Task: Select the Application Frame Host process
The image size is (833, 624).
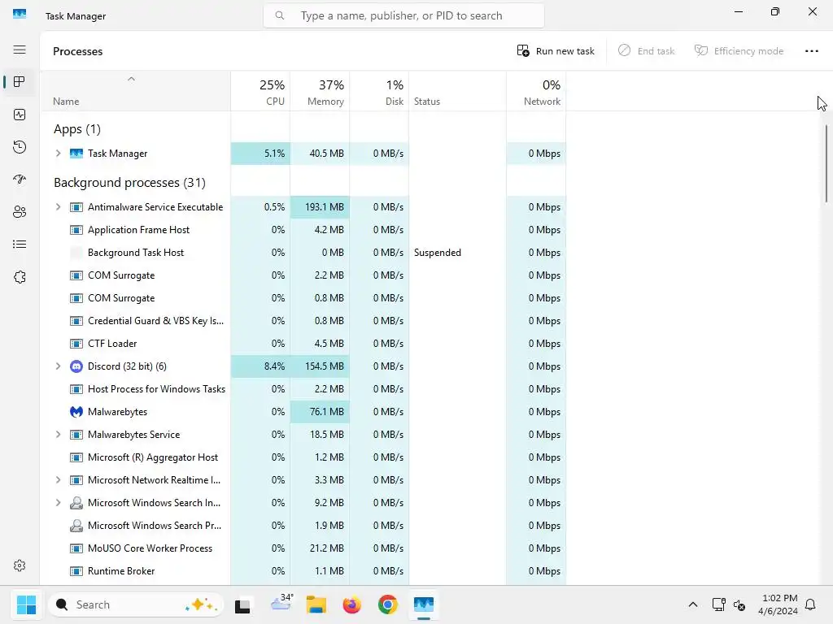Action: click(x=303, y=230)
